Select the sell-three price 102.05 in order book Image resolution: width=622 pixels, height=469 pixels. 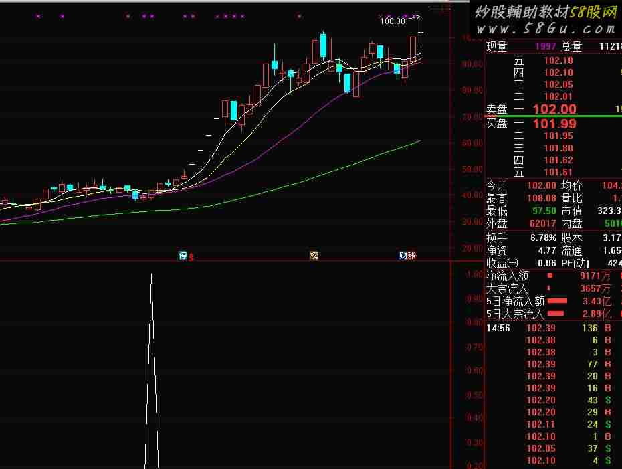(558, 84)
